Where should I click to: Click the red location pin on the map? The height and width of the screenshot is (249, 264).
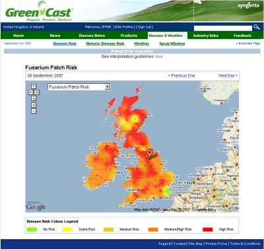pos(150,154)
